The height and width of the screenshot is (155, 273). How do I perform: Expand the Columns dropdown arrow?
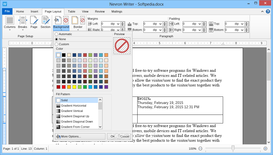tap(10, 30)
